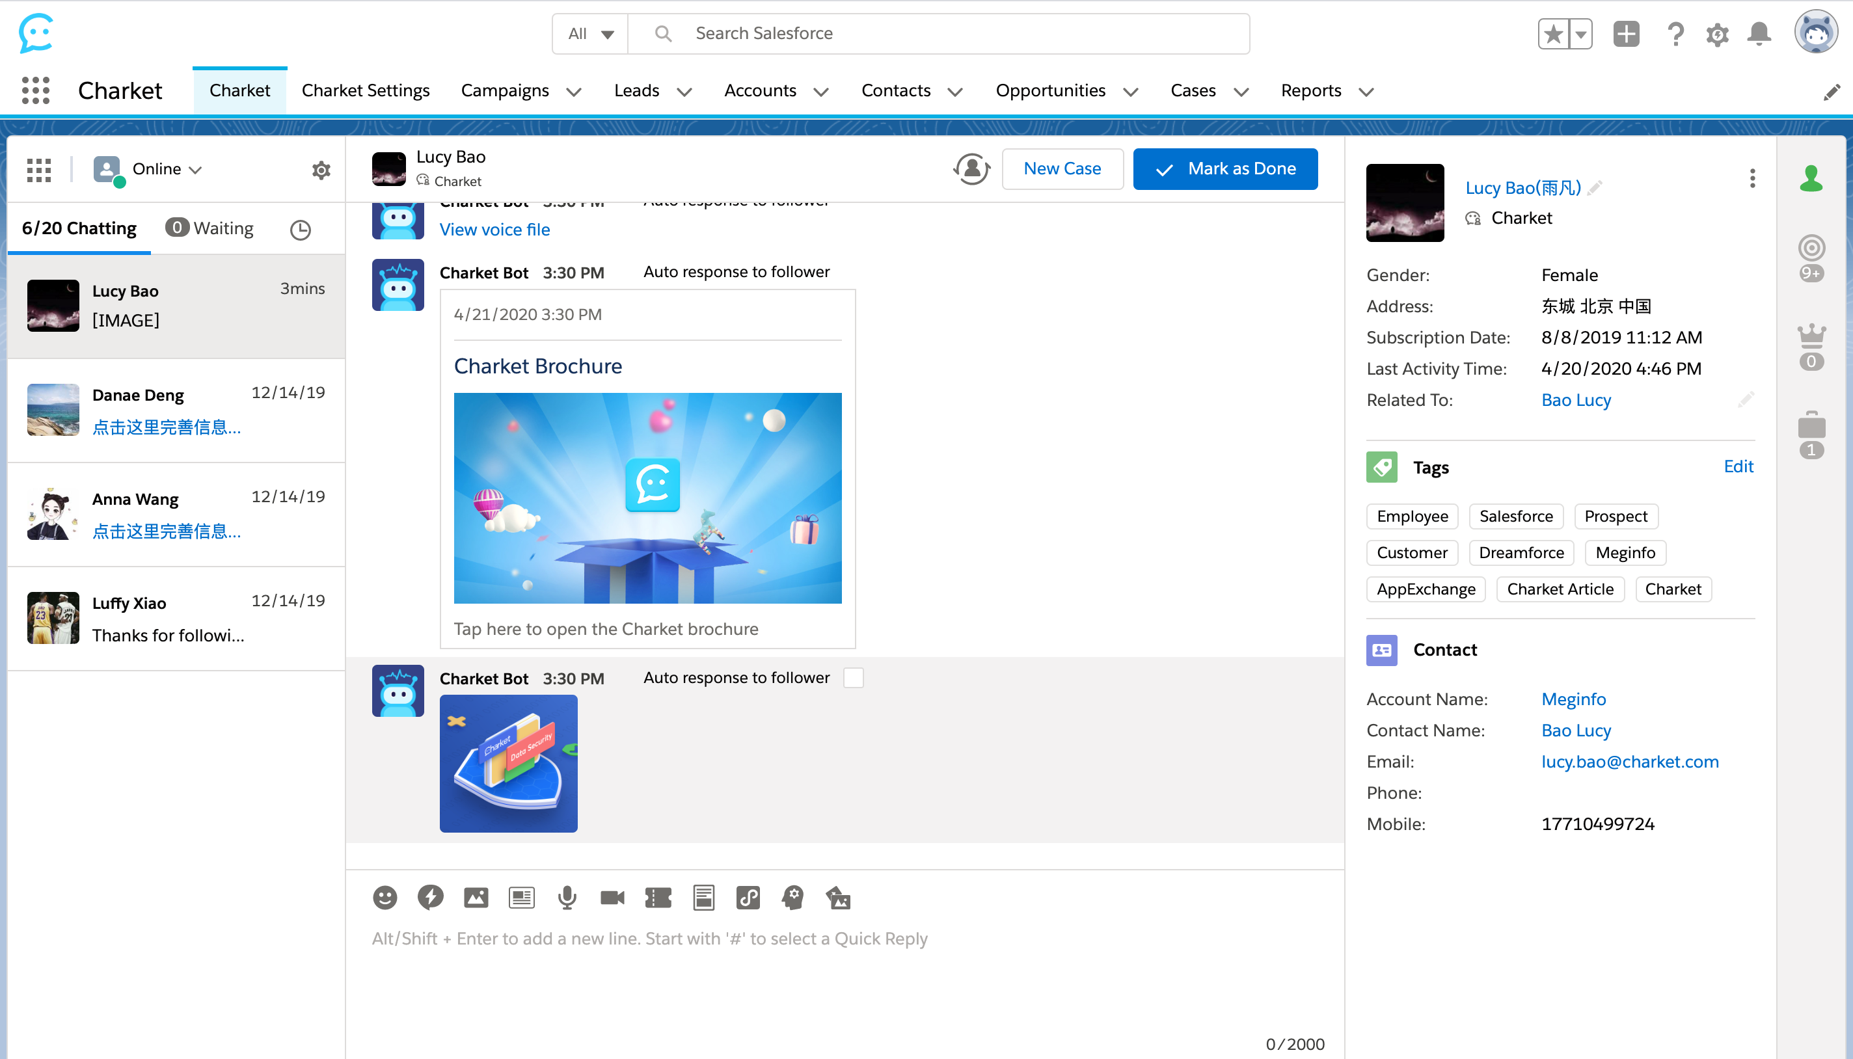The image size is (1853, 1059).
Task: Open the Salesforce App Launcher
Action: tap(36, 90)
